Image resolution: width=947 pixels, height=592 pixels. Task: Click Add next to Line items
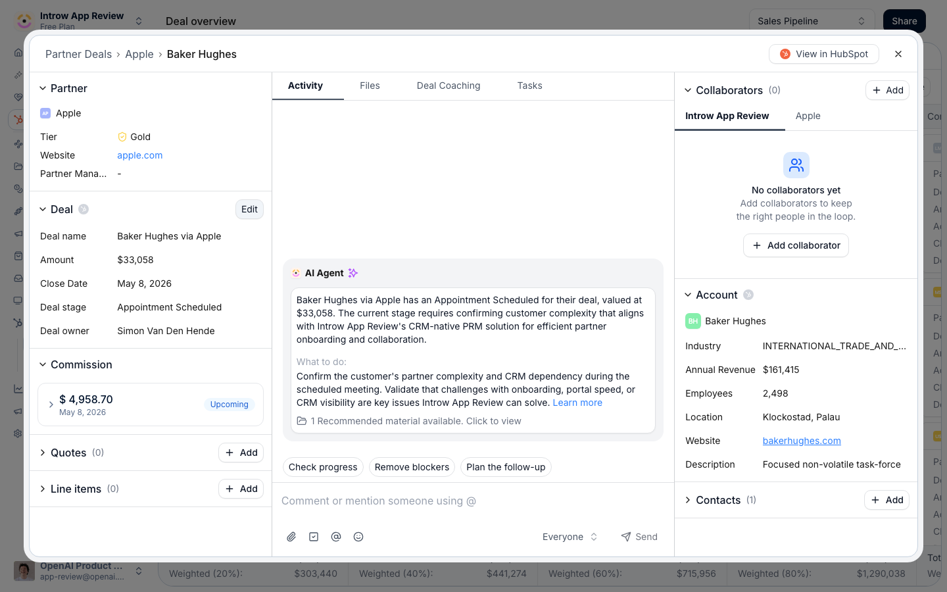(x=241, y=489)
